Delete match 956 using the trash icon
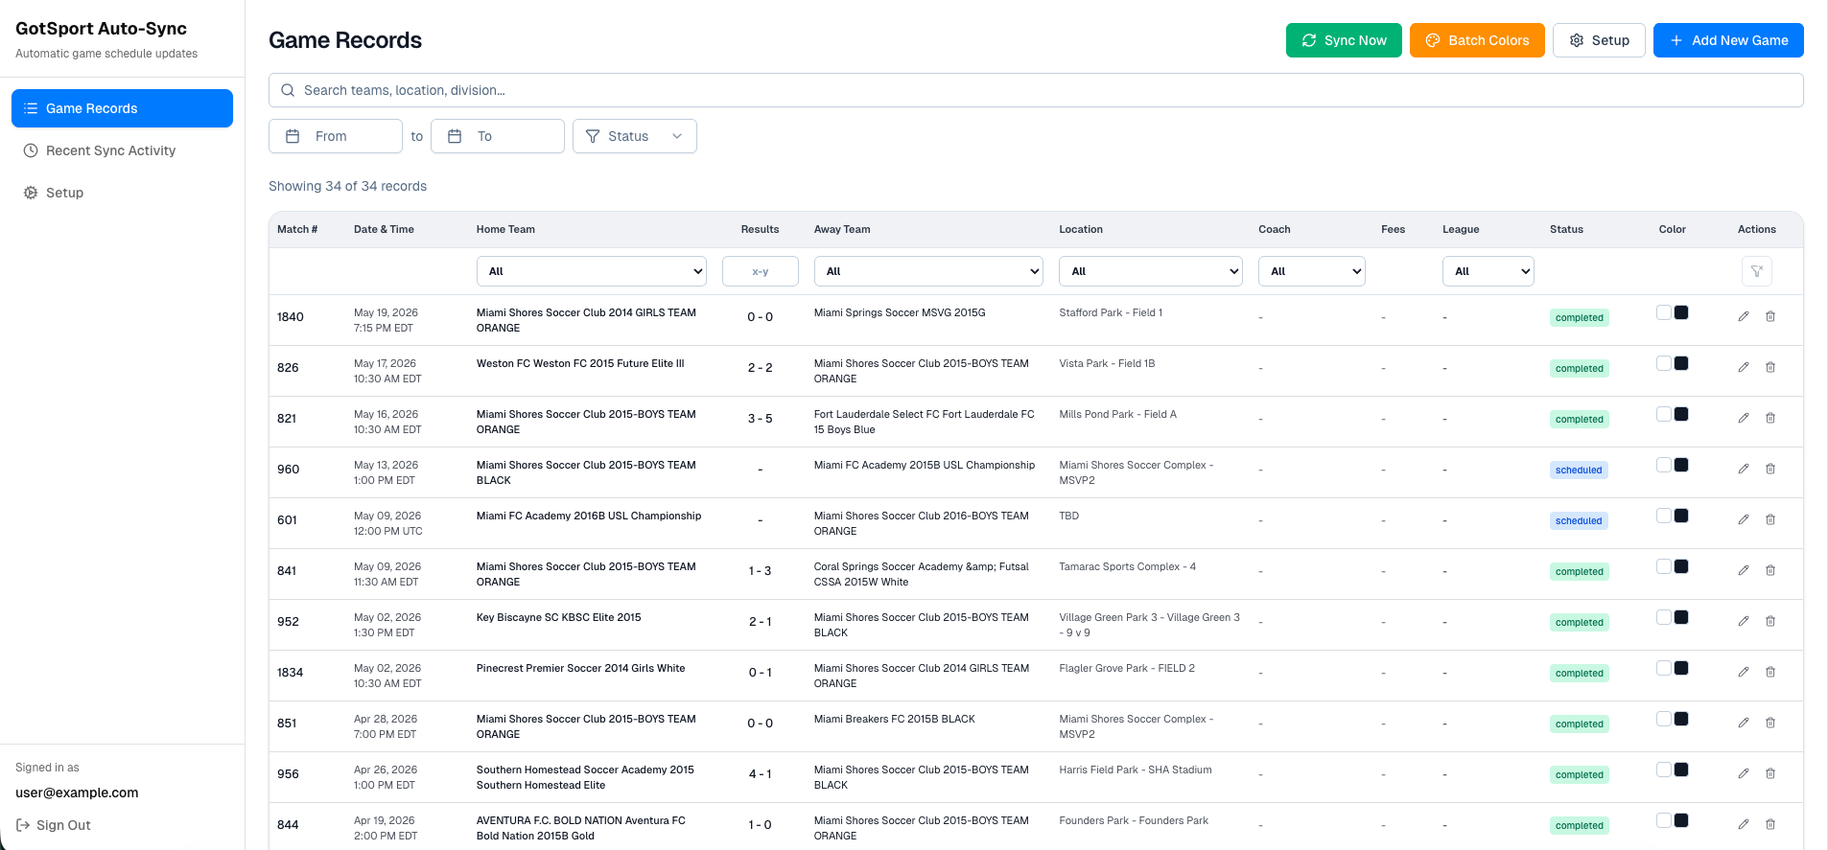This screenshot has height=850, width=1828. 1770,773
